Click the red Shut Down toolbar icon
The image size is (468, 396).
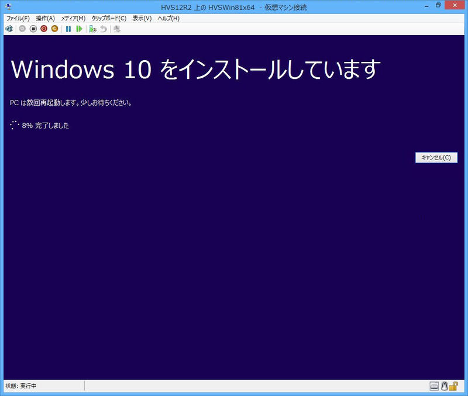click(44, 29)
